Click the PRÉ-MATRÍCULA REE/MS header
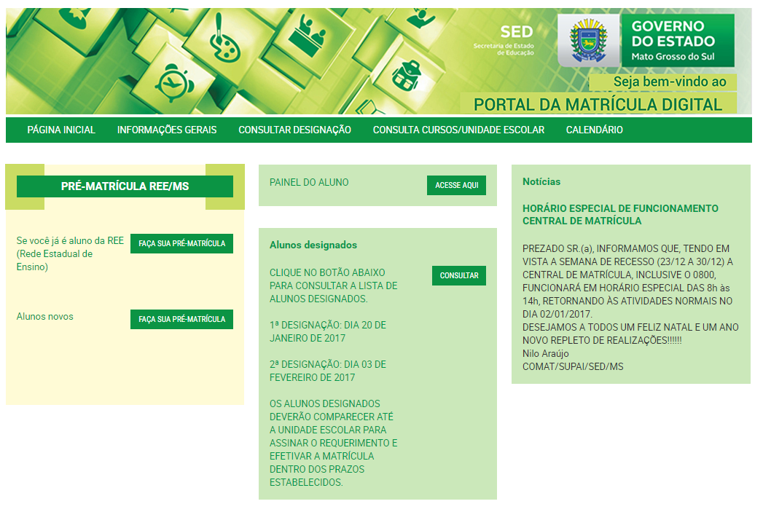This screenshot has width=763, height=512. [125, 186]
